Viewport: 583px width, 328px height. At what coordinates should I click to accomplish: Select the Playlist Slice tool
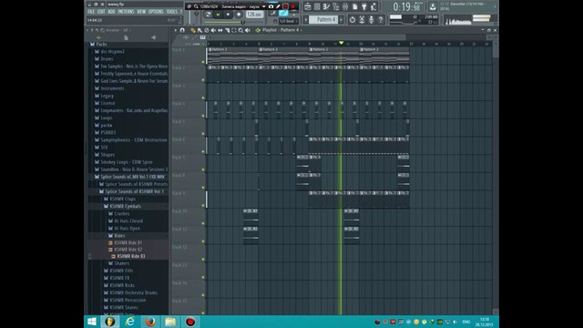[x=228, y=30]
